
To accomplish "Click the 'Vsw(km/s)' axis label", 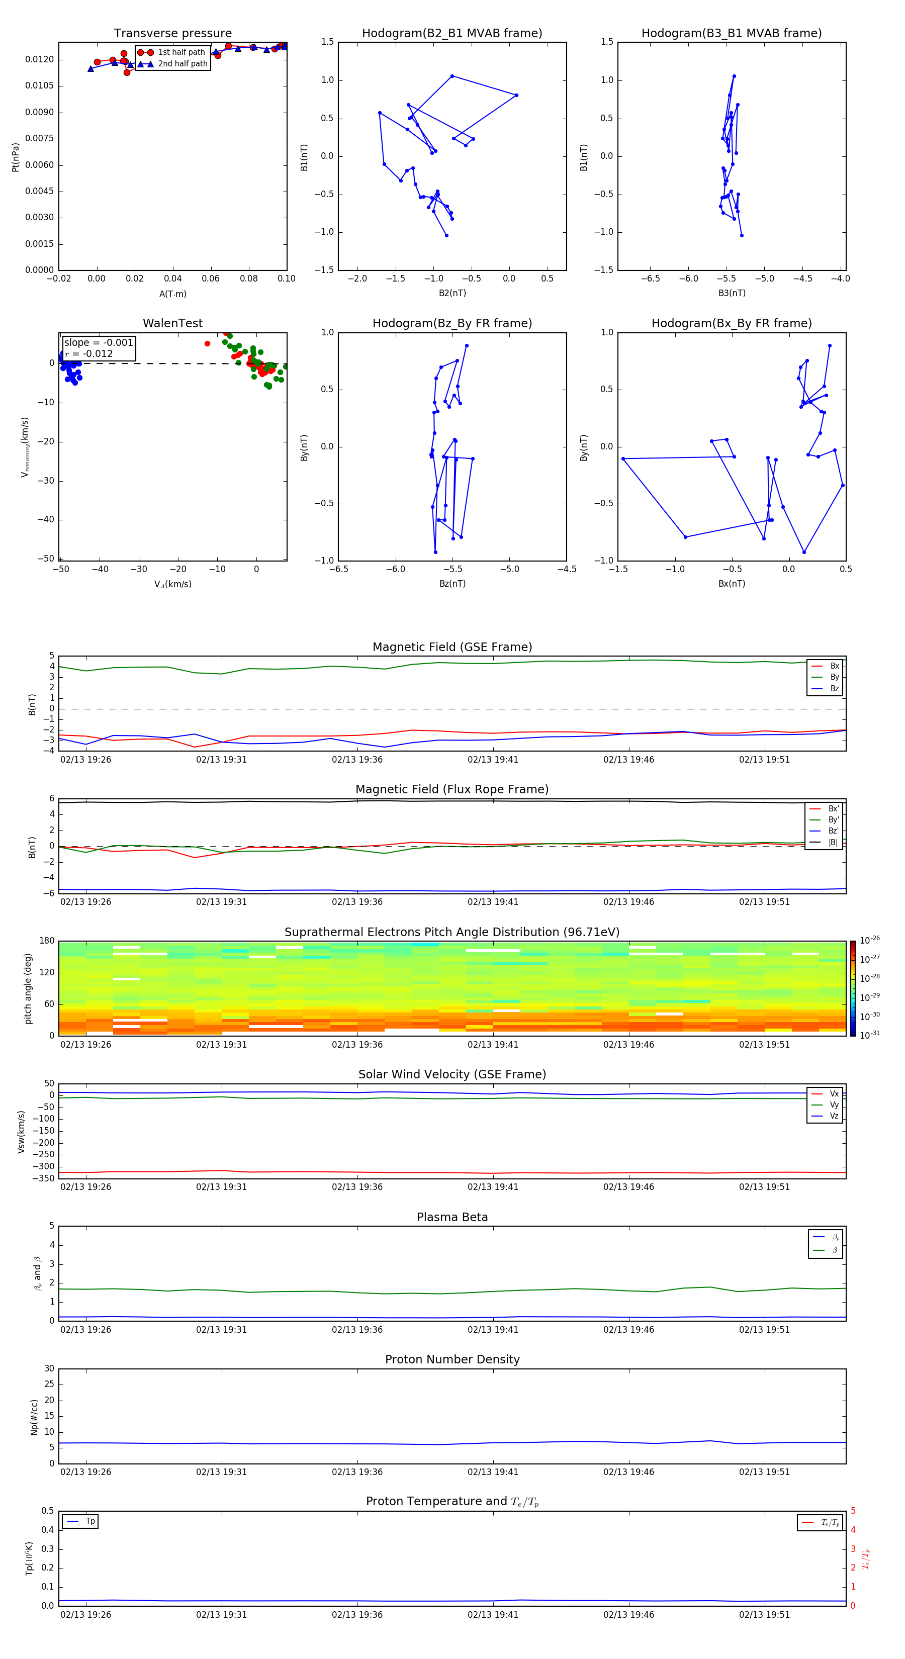I will (x=21, y=1131).
